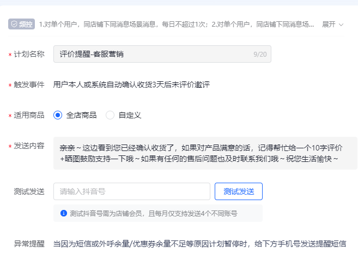Click the 频控 tag label
The height and width of the screenshot is (253, 358).
pos(25,25)
